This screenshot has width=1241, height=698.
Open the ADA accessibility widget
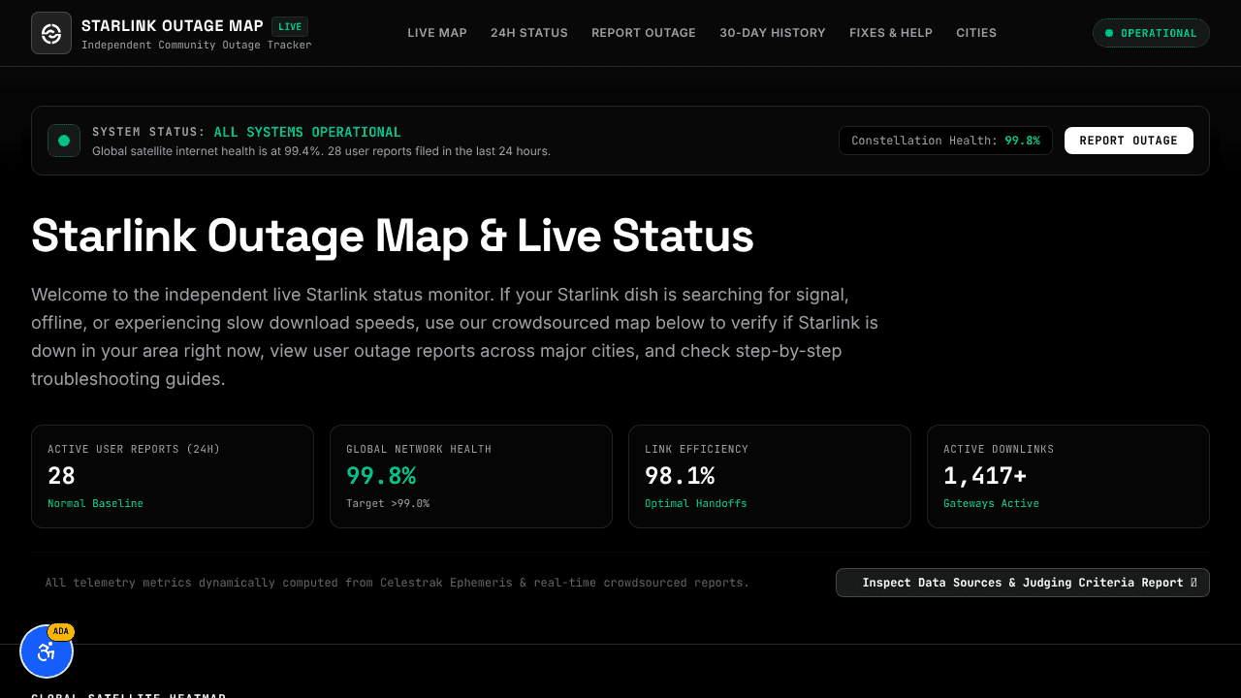[x=47, y=651]
